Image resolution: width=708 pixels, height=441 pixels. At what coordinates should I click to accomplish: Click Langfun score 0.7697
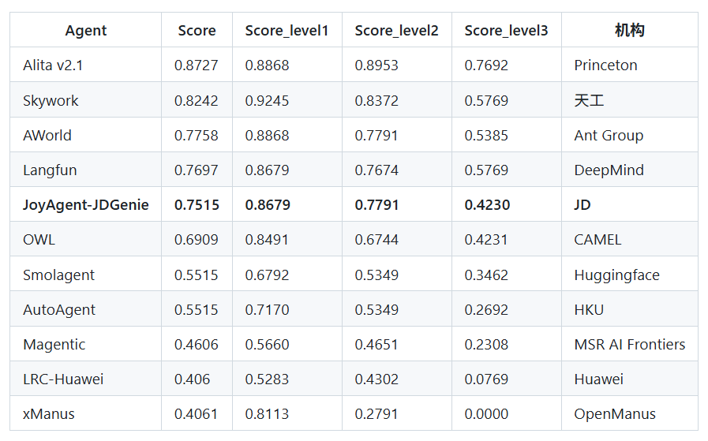(197, 170)
